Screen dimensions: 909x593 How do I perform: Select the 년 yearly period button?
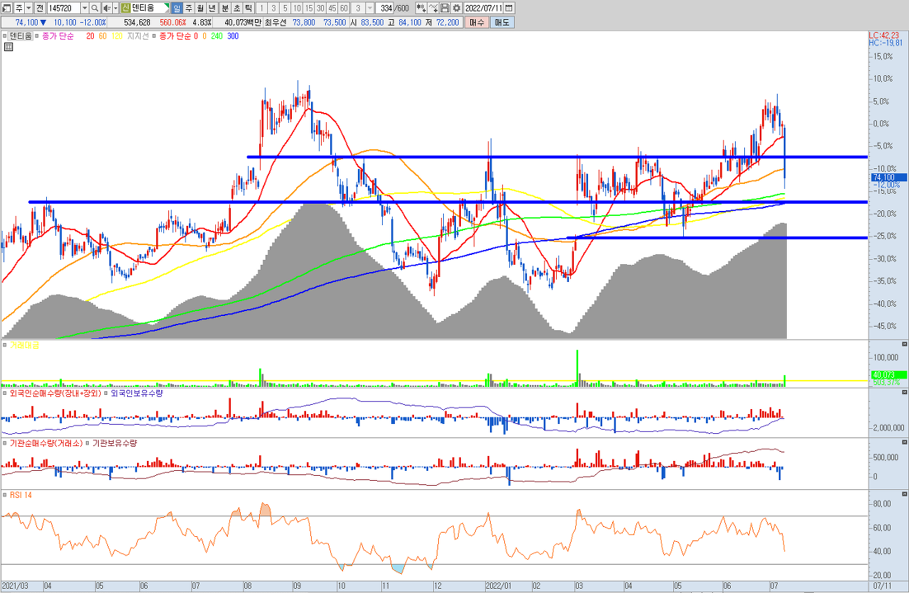pos(212,8)
